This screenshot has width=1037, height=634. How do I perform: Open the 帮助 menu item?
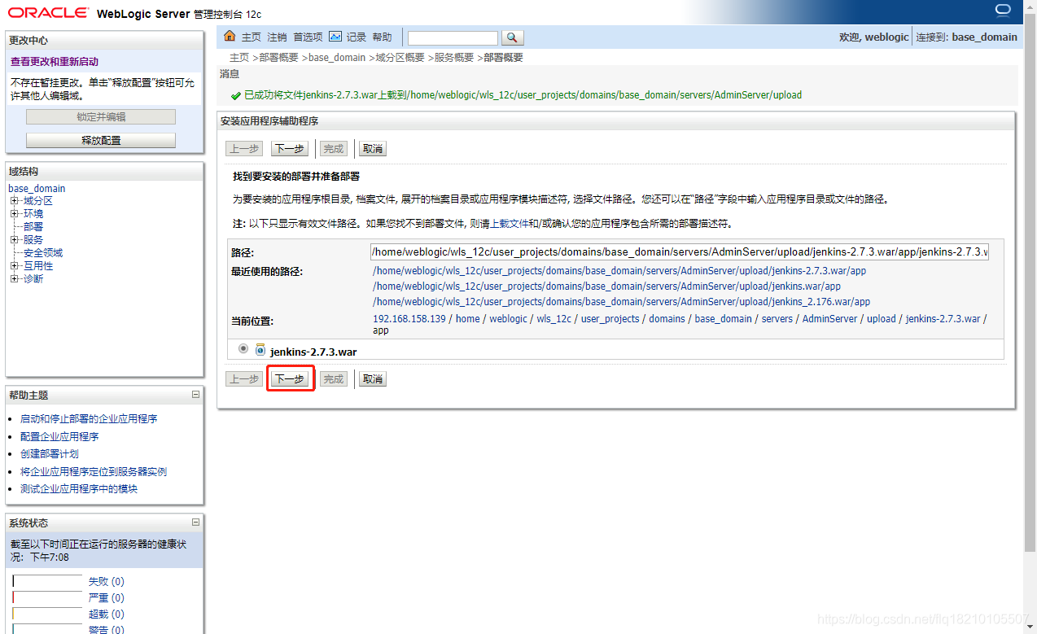point(382,37)
